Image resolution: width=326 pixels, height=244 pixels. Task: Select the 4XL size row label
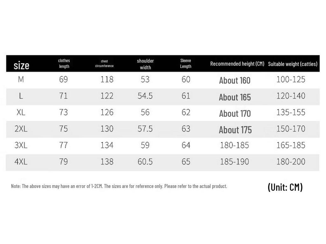coord(21,162)
